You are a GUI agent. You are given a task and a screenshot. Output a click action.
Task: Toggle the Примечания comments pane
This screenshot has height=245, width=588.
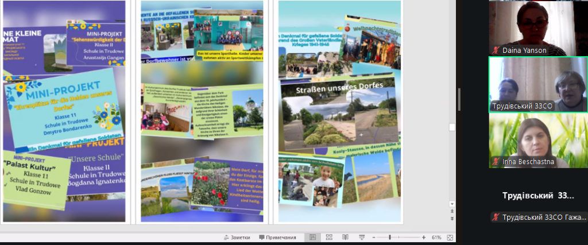pyautogui.click(x=277, y=238)
